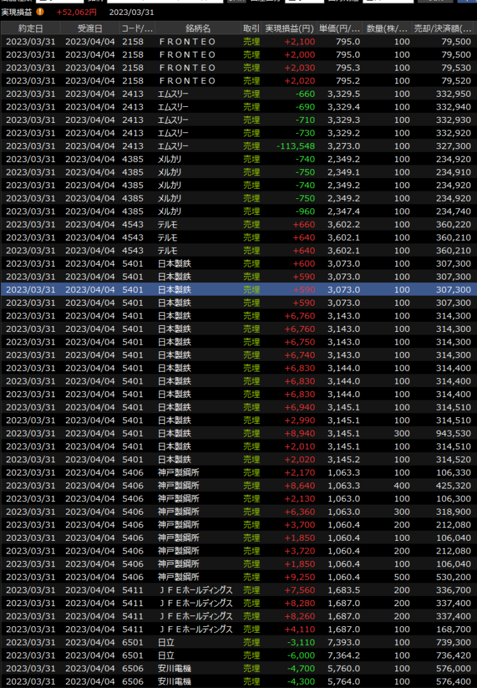This screenshot has width=477, height=688.
Task: Select the 神戸製鋼所 row with +9,250 profit
Action: click(x=238, y=577)
